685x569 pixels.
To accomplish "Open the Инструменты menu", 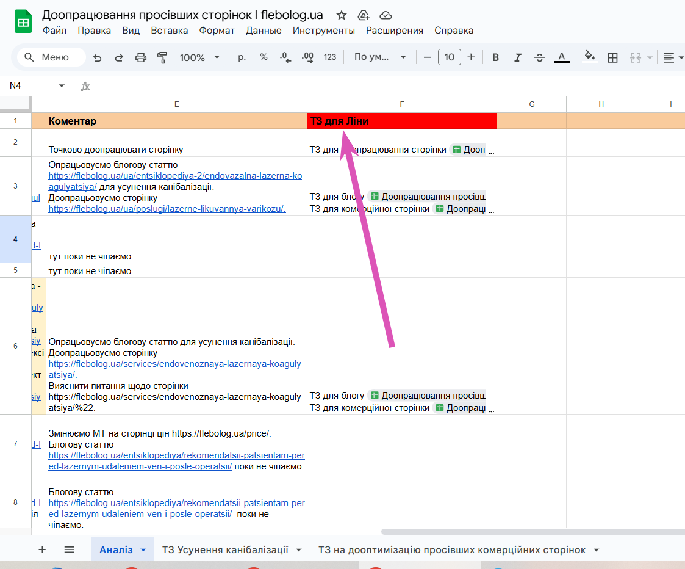I will (324, 31).
